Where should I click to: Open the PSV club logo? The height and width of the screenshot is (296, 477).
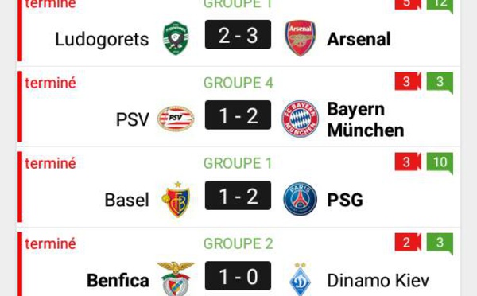pos(176,119)
